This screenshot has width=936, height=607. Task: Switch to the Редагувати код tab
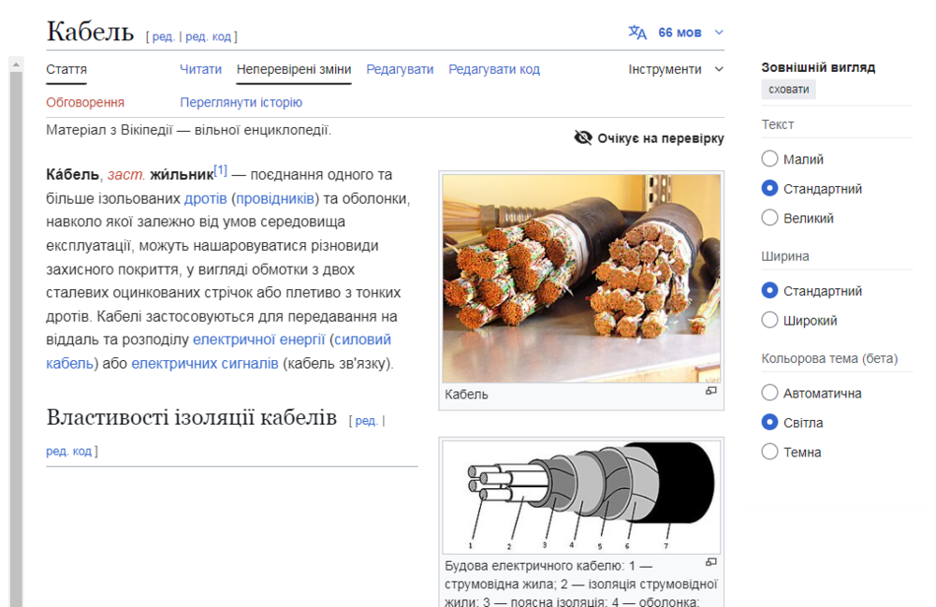(494, 69)
